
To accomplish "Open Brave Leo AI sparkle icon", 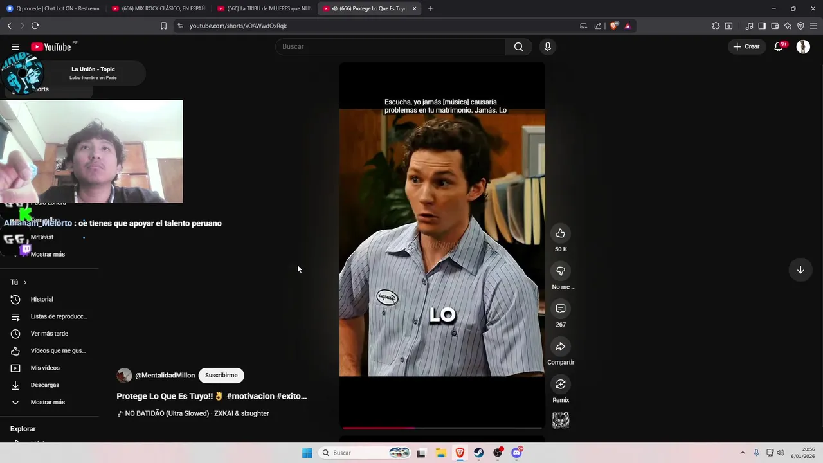I will tap(788, 26).
